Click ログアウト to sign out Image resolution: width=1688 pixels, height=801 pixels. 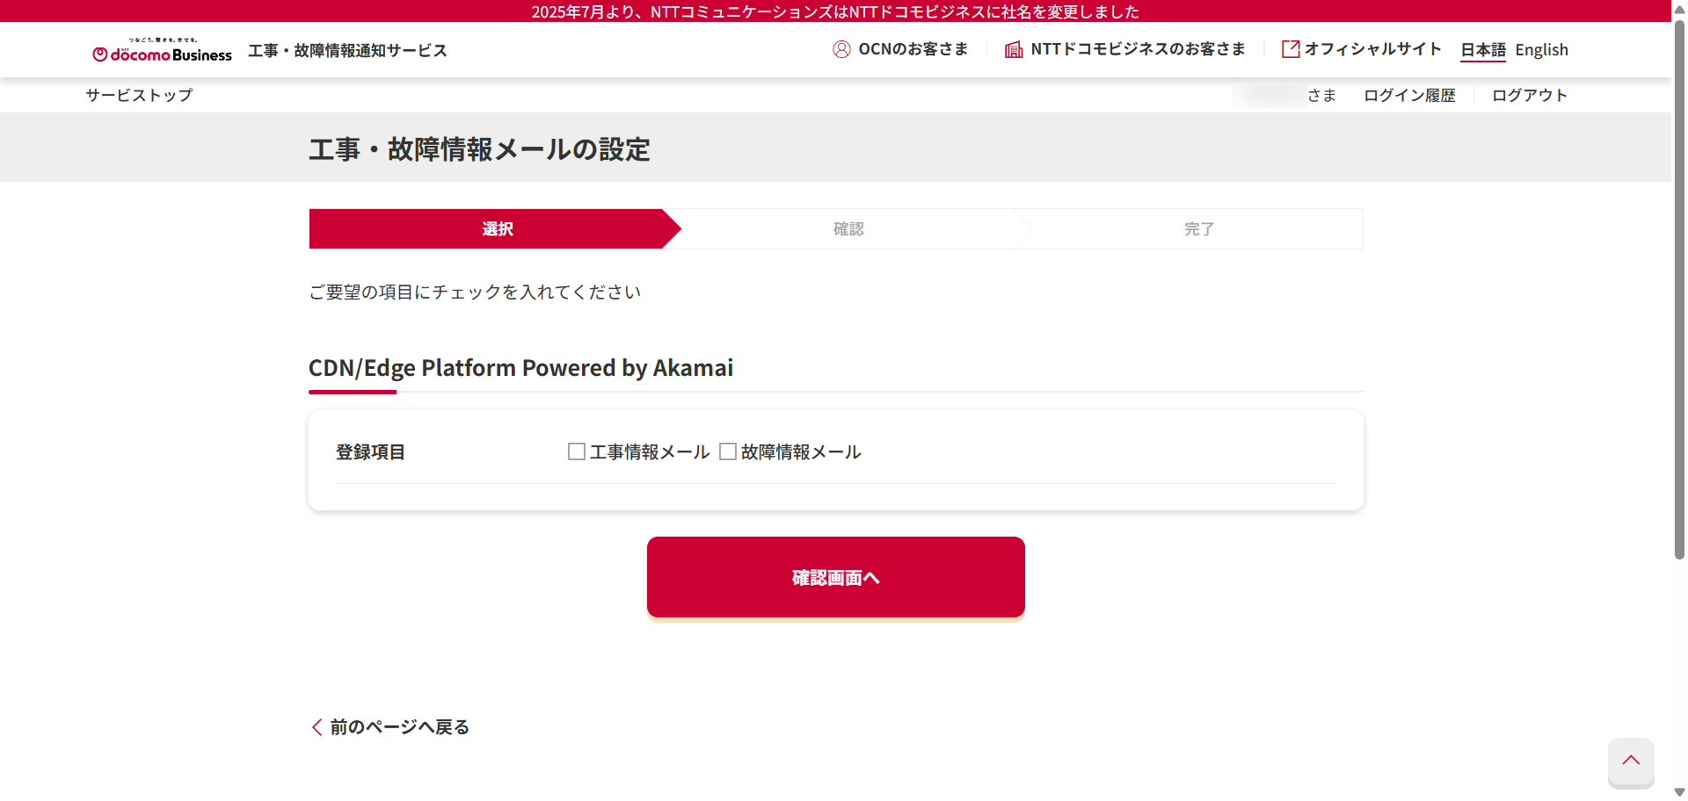1530,95
